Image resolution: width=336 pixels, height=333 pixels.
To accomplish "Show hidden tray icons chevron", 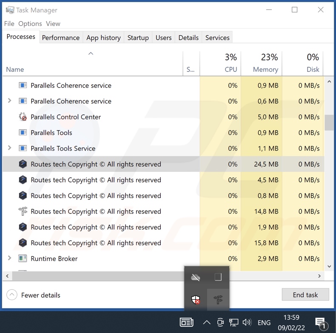I will (207, 322).
